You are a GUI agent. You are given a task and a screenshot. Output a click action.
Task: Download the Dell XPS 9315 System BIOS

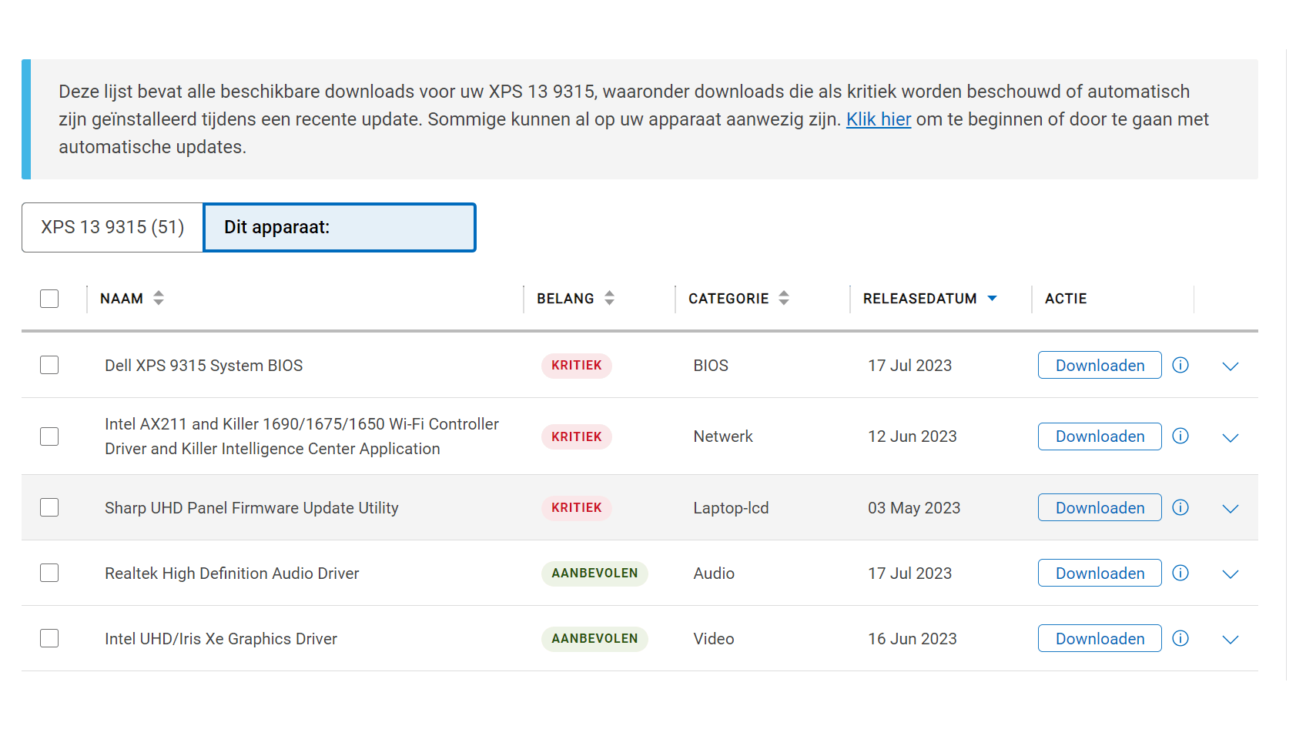point(1100,365)
